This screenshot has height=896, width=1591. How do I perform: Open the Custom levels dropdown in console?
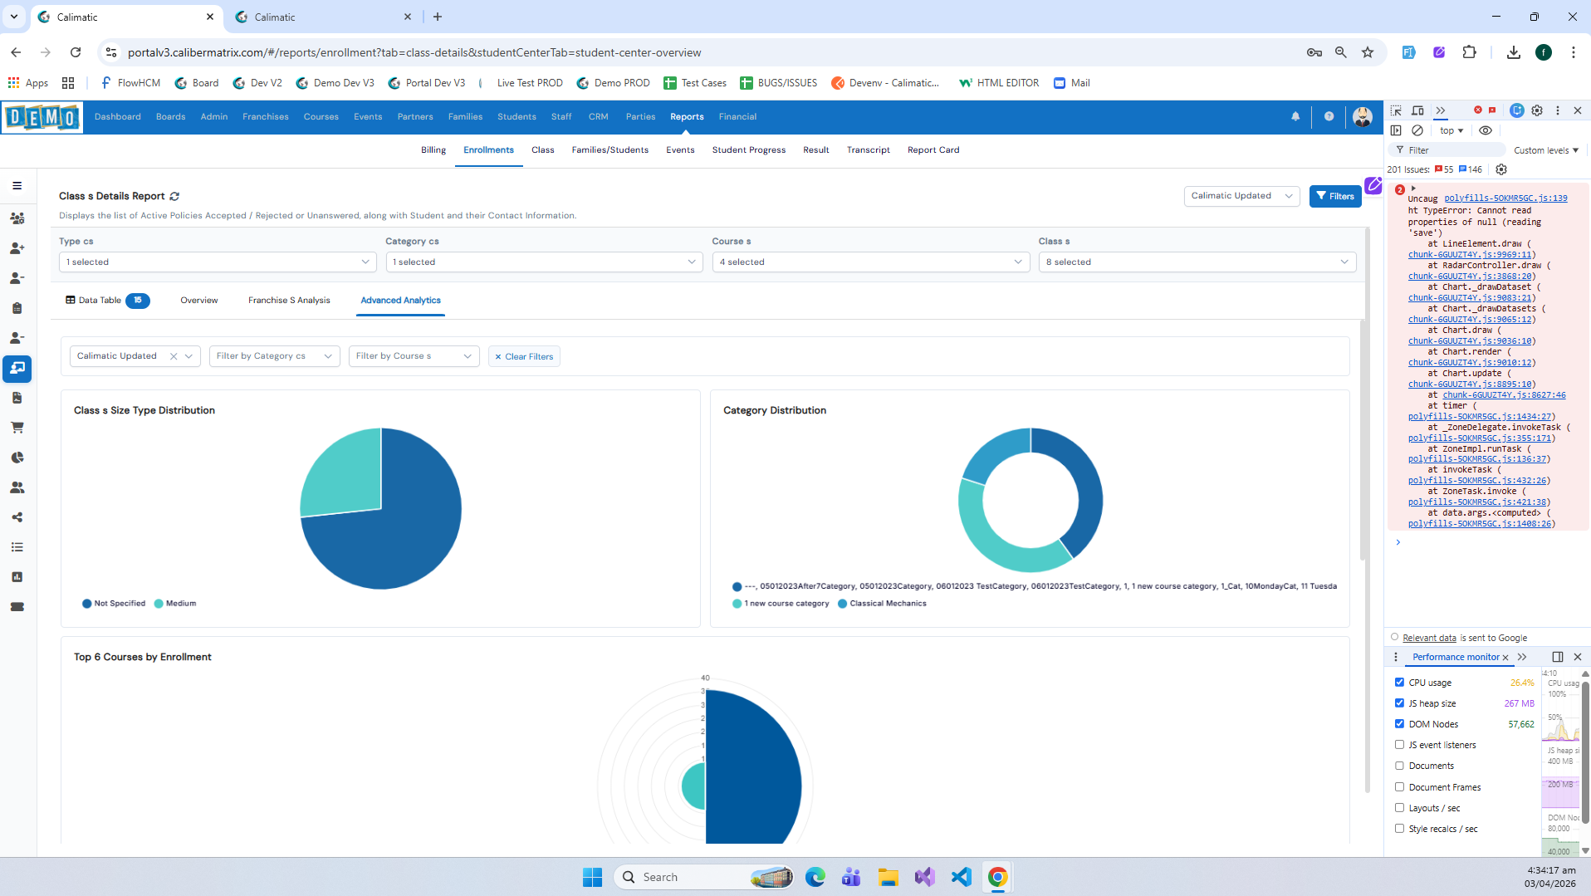pyautogui.click(x=1545, y=150)
